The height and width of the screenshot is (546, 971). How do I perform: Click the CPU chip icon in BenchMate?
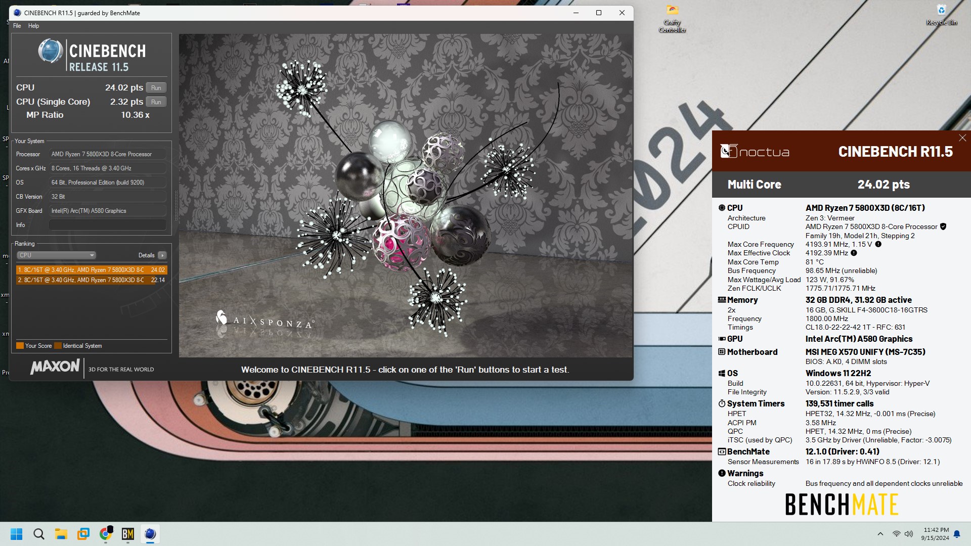coord(722,208)
